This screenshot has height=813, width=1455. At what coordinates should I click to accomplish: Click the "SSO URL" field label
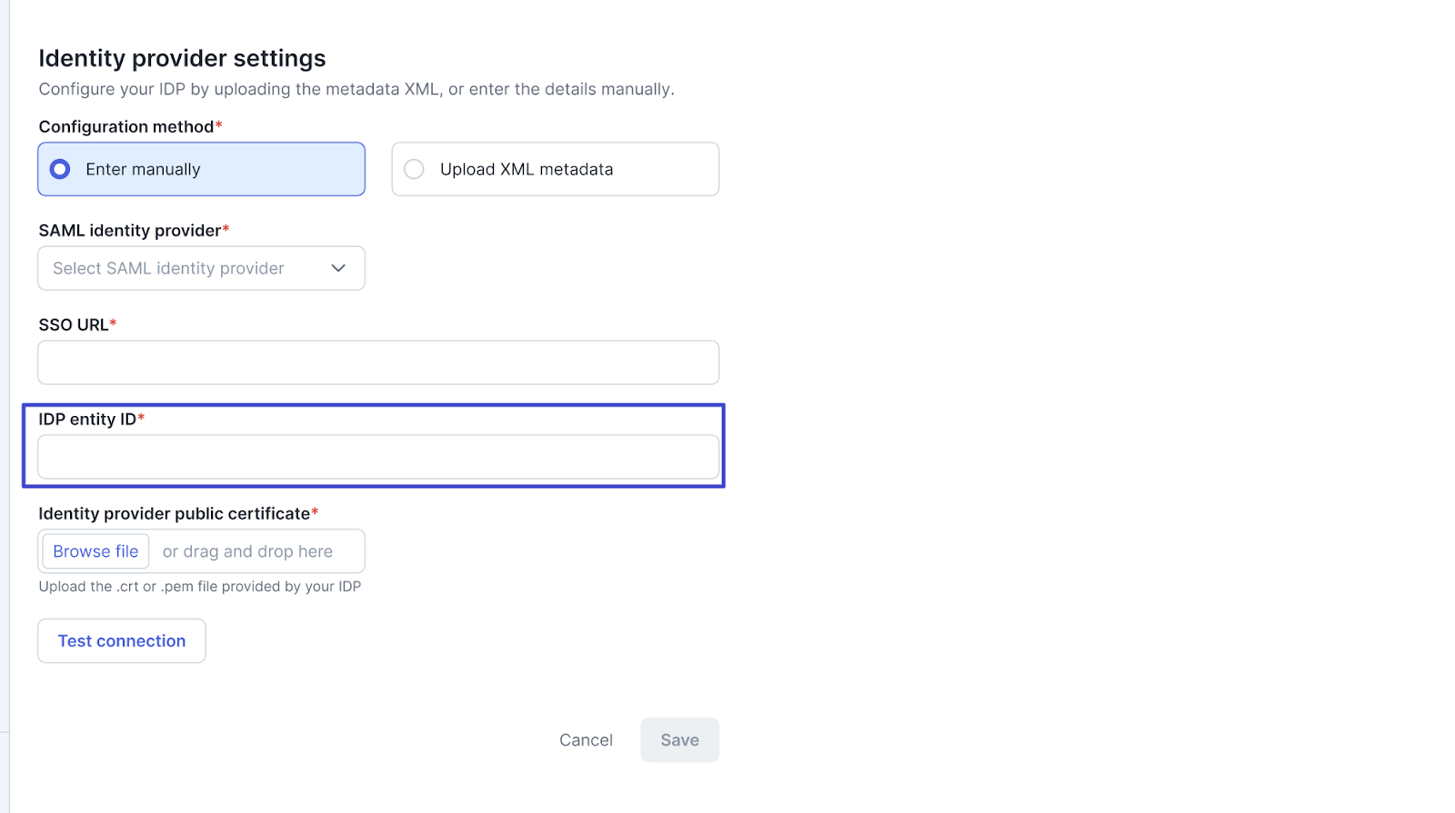click(73, 325)
